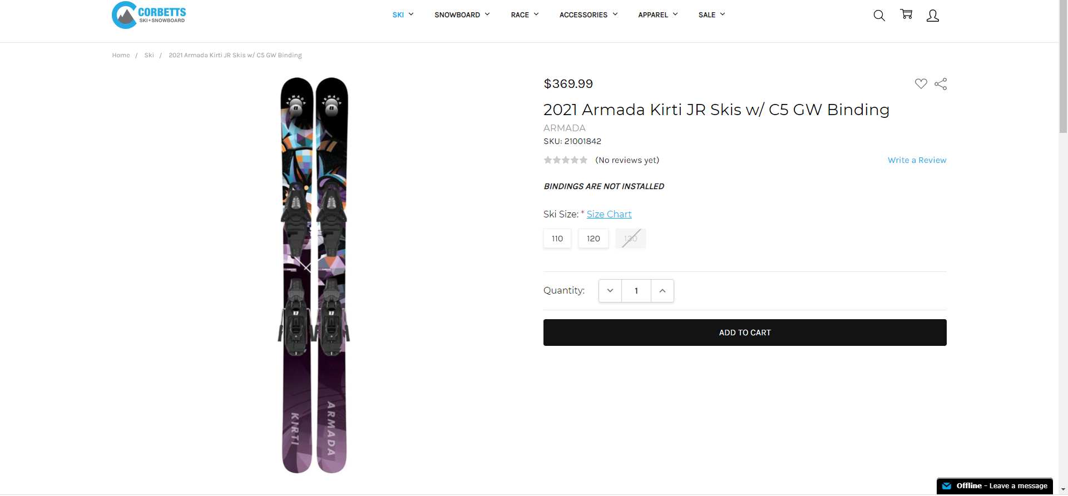Open the Size Chart link
This screenshot has width=1068, height=496.
(609, 214)
